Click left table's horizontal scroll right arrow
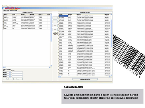145x108 pixels. 49,67
